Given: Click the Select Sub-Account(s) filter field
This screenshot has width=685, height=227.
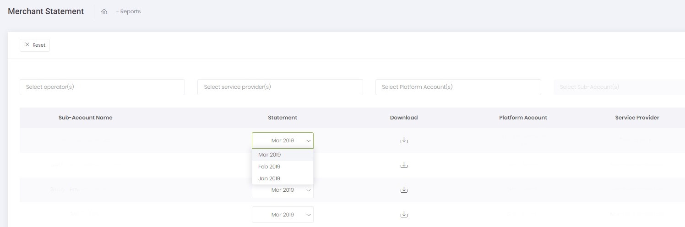Looking at the screenshot, I should (x=619, y=87).
